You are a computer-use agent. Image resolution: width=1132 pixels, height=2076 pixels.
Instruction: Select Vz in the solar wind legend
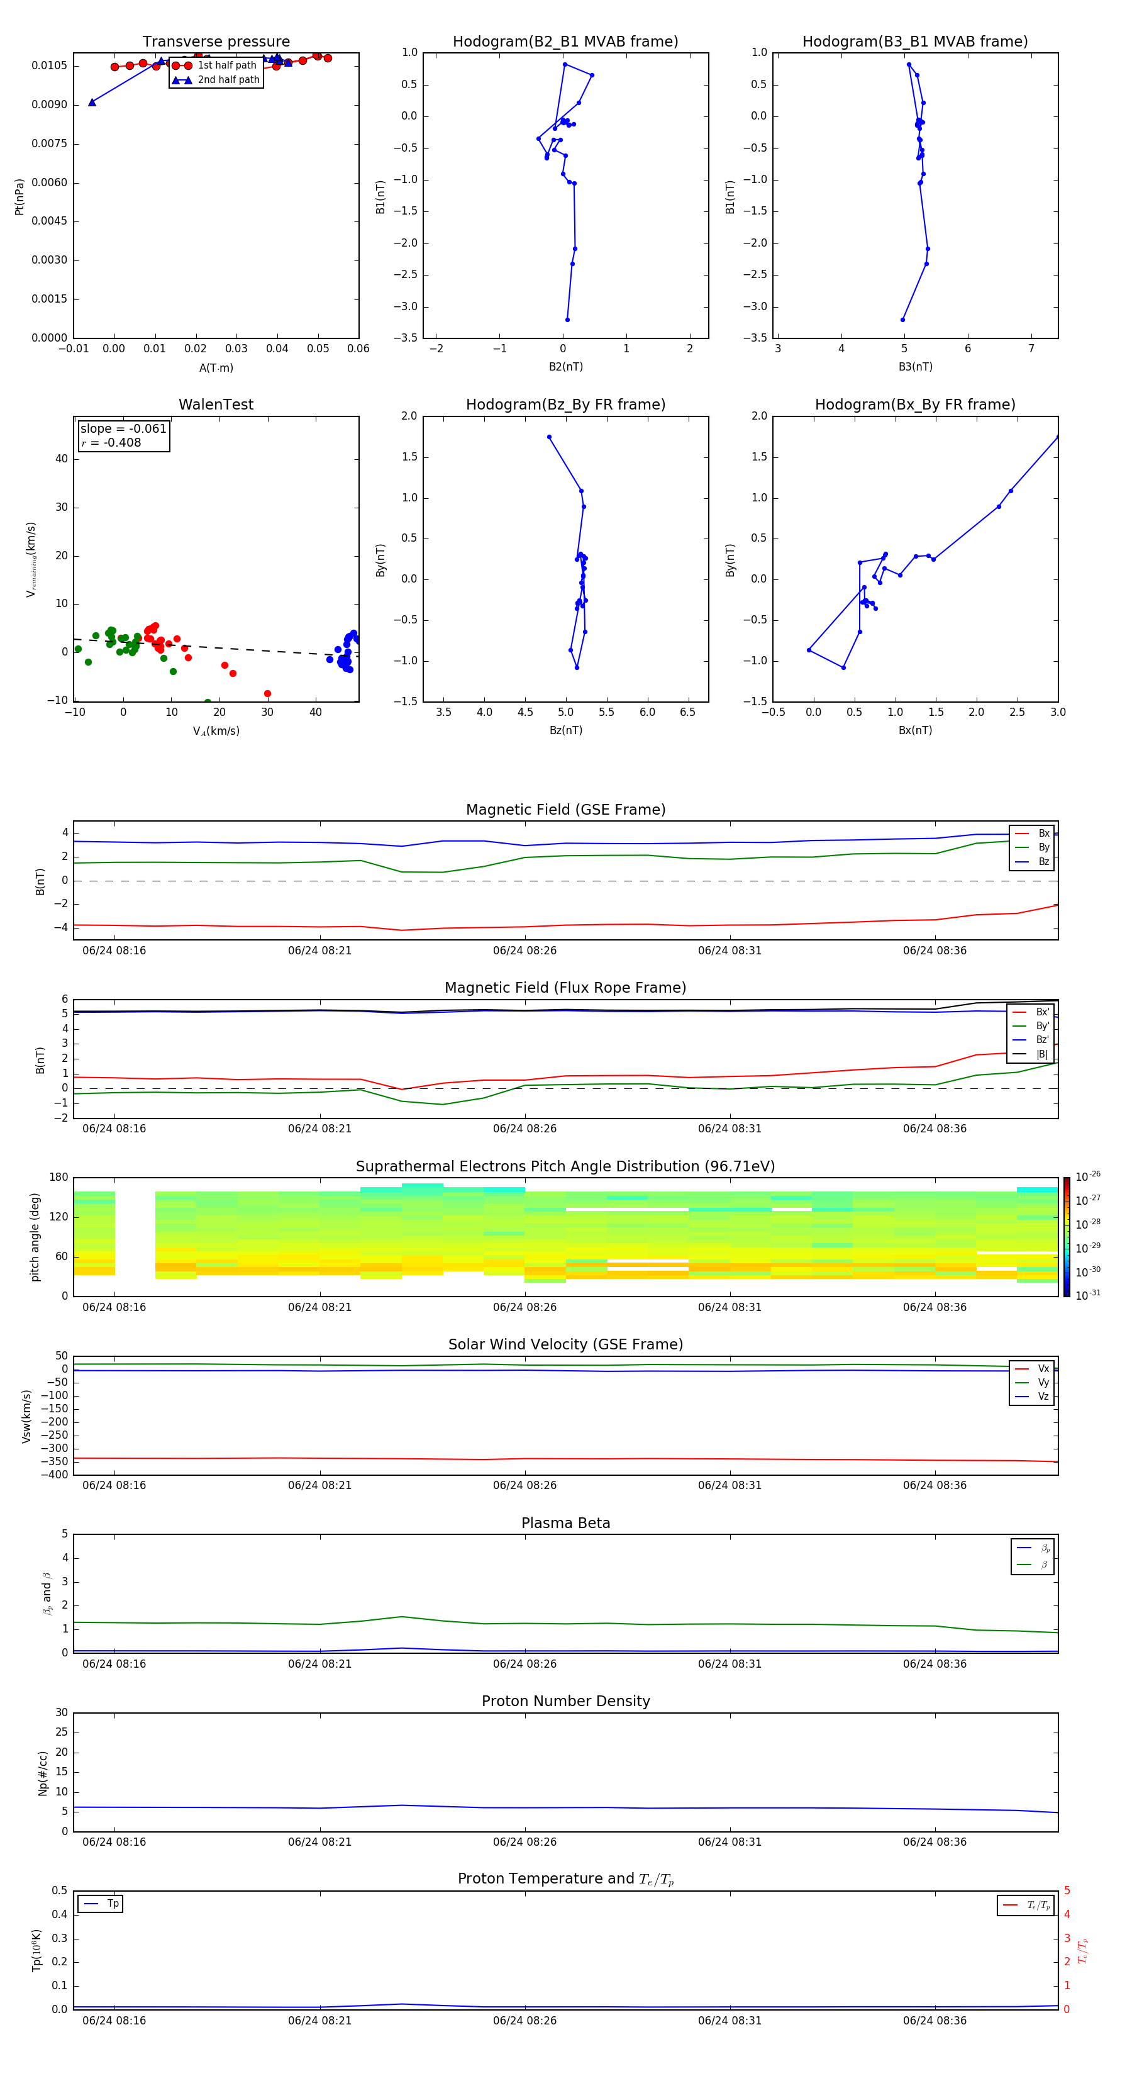click(x=1032, y=1397)
